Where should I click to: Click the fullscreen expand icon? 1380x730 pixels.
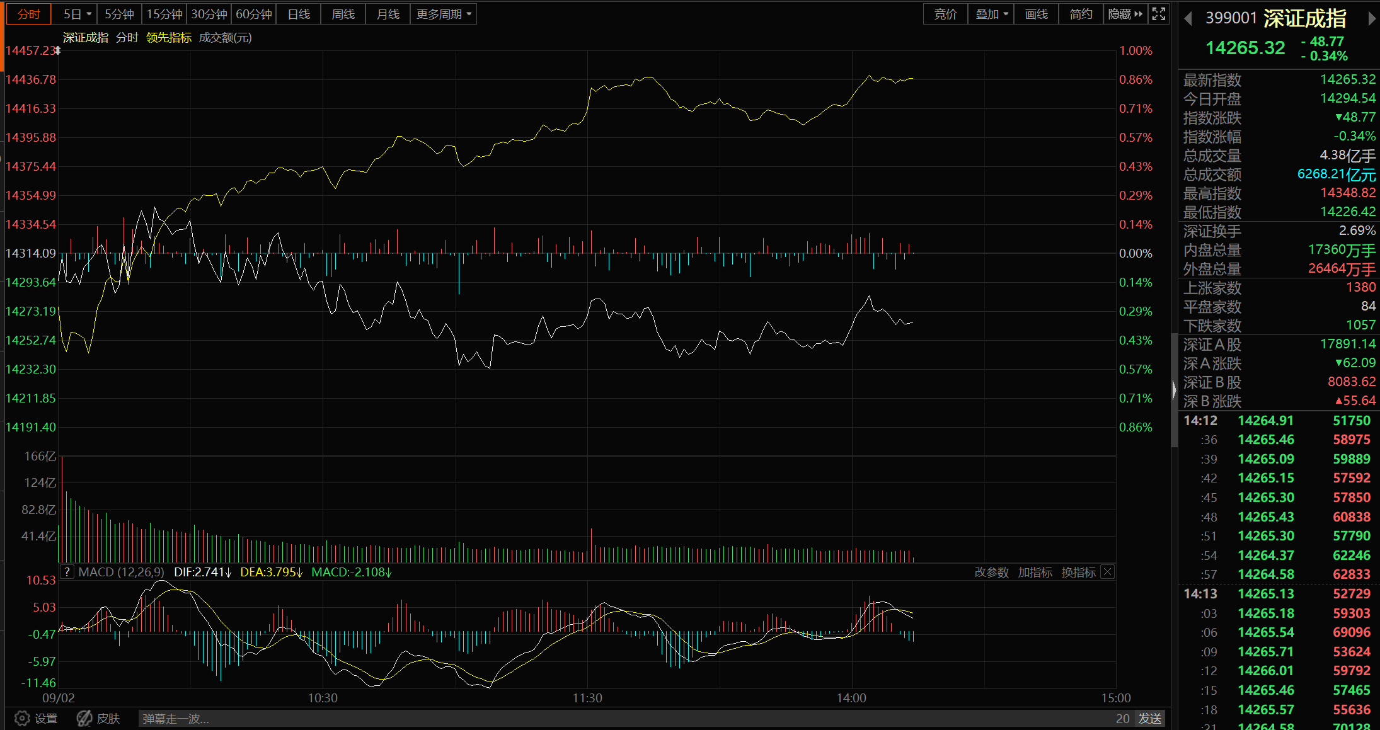(x=1158, y=14)
